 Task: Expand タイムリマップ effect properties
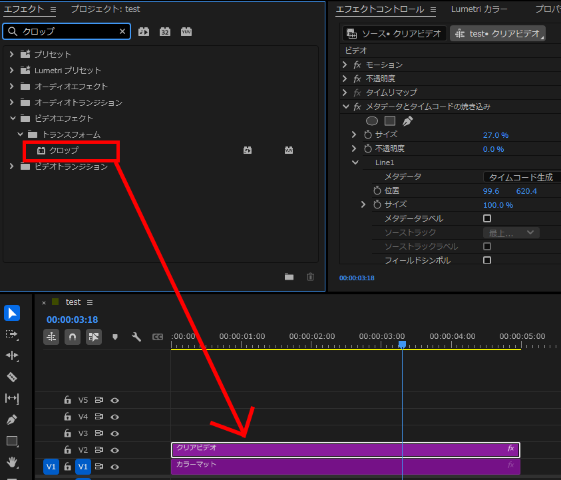345,93
